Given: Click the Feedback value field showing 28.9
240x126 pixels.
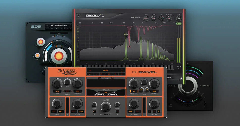Looking at the screenshot, I should pyautogui.click(x=154, y=91).
